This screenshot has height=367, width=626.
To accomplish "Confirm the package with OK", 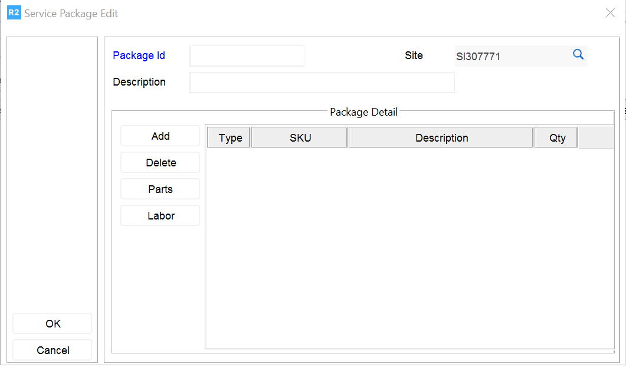I will coord(53,324).
